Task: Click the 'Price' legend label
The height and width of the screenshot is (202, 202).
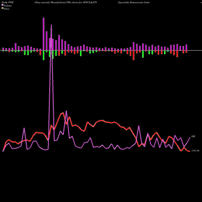Action: pyautogui.click(x=6, y=9)
